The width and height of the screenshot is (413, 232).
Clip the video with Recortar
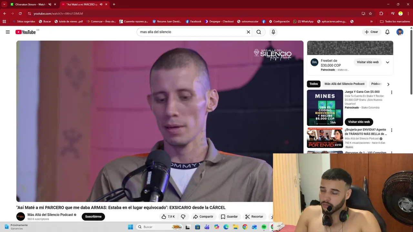[x=254, y=217]
